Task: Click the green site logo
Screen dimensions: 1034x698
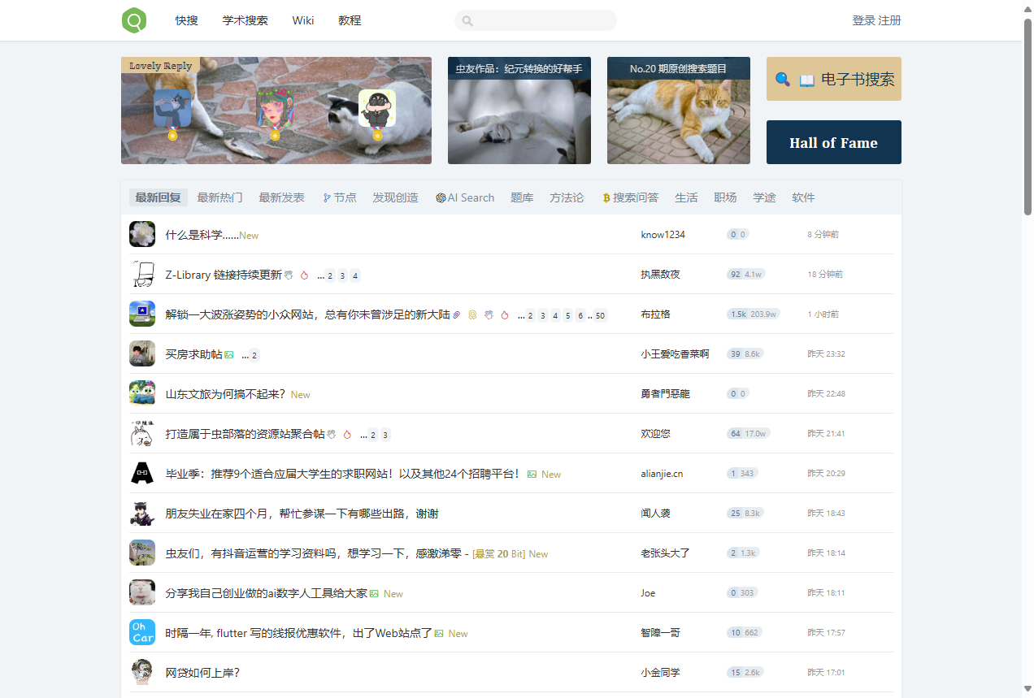Action: click(x=133, y=20)
